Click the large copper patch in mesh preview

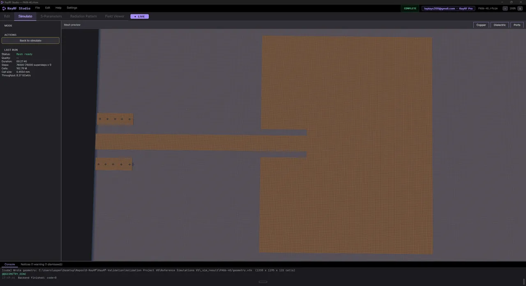[x=346, y=144]
